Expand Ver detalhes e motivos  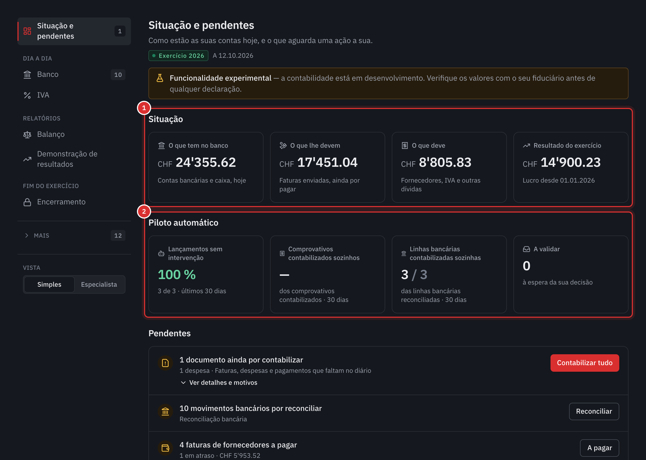pos(219,383)
